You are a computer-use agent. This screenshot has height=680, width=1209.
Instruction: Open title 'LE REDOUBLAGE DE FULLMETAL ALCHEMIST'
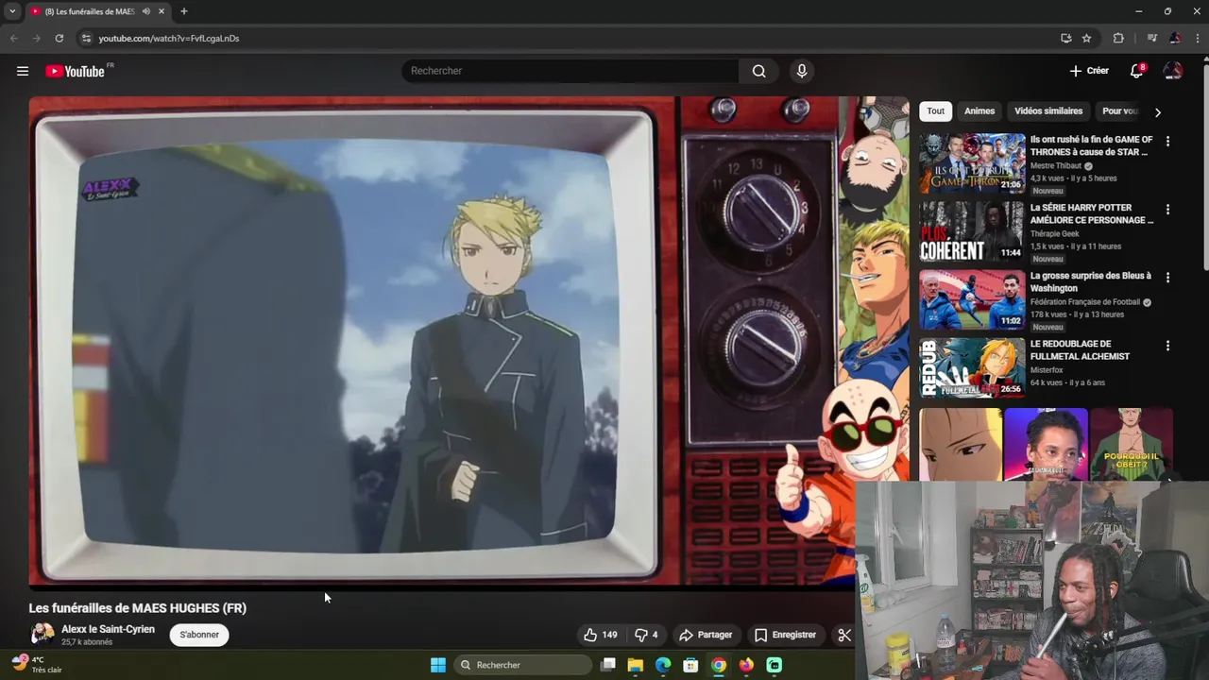(1080, 350)
